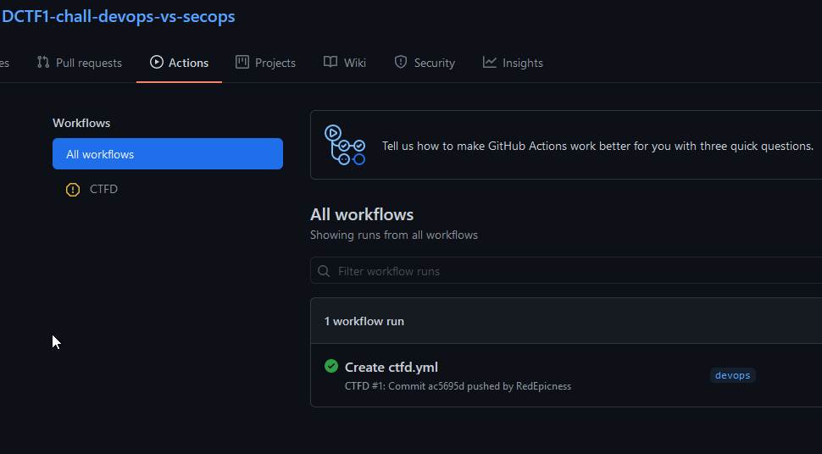Click the Insights graph icon
Screen dimensions: 822x454
[490, 63]
